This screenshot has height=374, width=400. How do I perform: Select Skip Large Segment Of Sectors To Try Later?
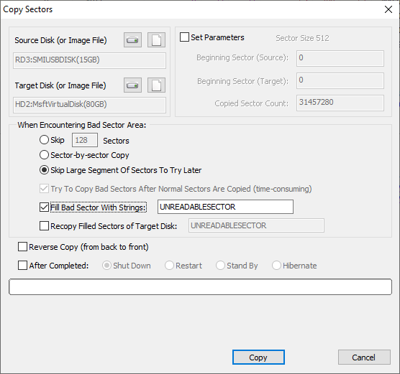tap(44, 170)
